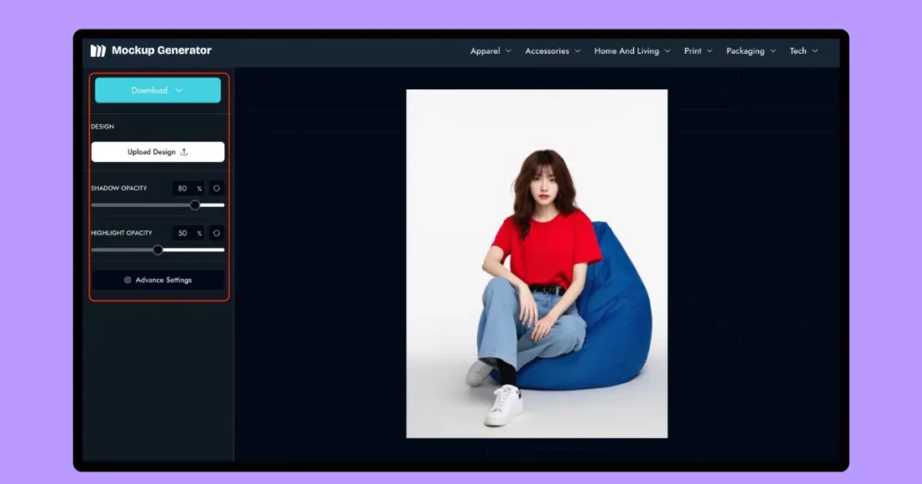Reset the Highlight Opacity value

[216, 233]
